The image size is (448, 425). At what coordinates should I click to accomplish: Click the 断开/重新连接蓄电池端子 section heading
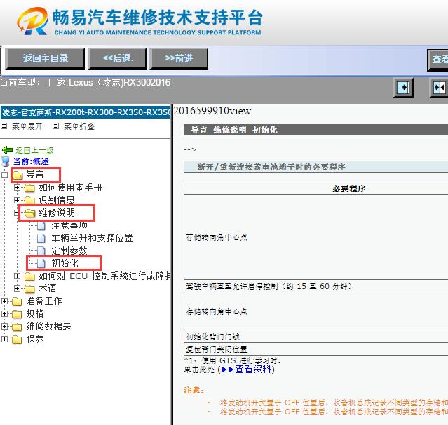315,167
